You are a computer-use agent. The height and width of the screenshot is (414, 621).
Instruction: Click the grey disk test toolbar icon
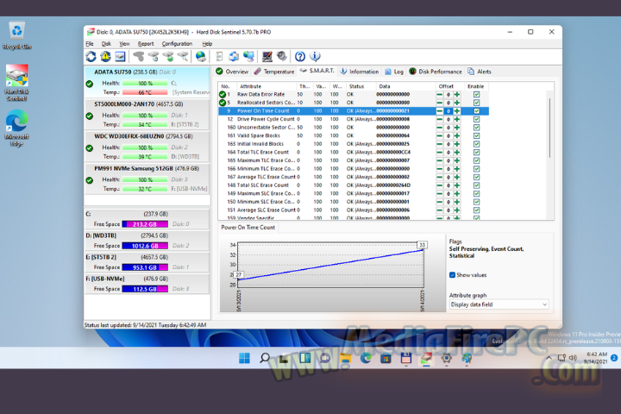click(138, 57)
